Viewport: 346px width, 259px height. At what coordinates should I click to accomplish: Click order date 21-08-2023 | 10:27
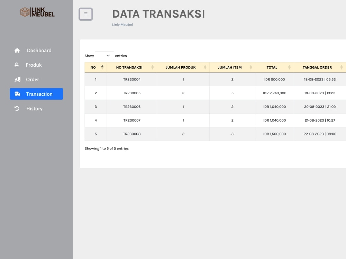click(320, 121)
